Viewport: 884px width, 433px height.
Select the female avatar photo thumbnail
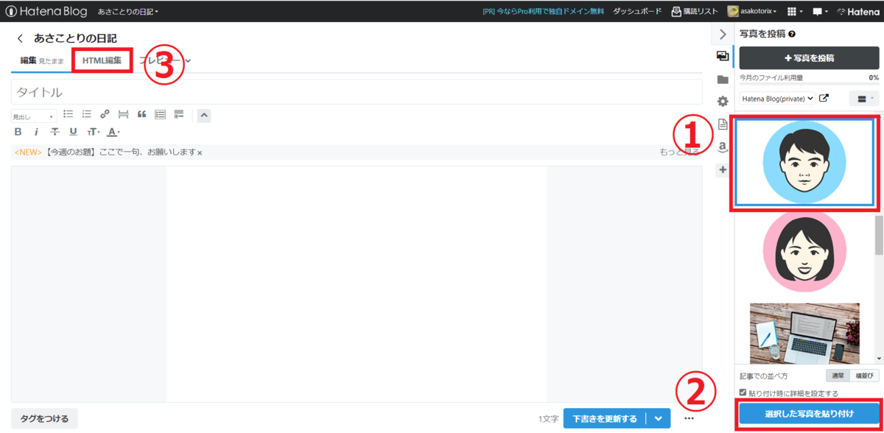tap(804, 250)
